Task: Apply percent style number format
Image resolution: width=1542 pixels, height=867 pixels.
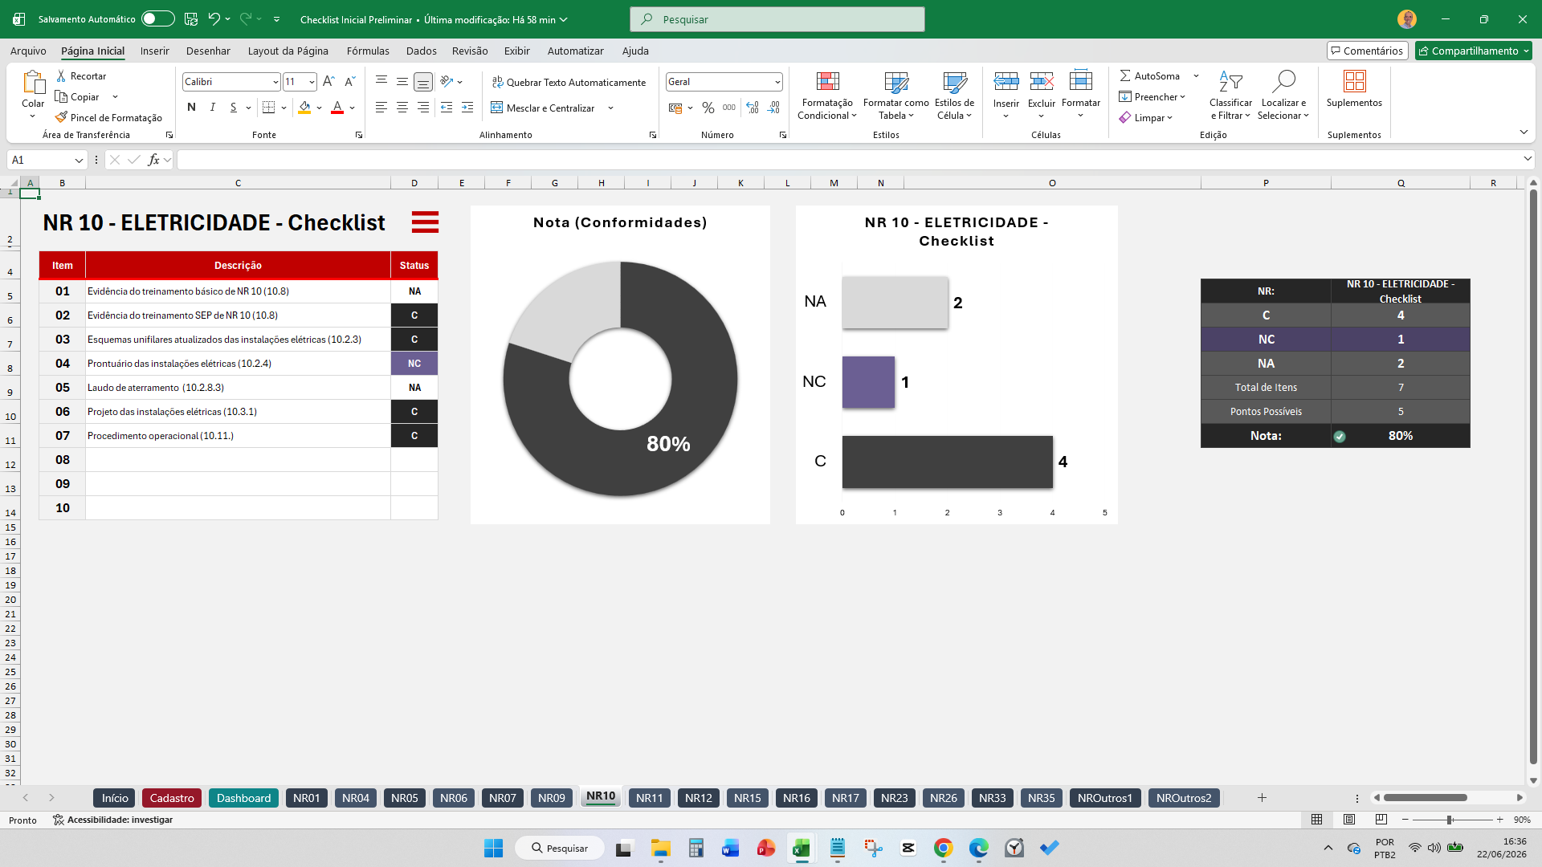Action: (708, 108)
